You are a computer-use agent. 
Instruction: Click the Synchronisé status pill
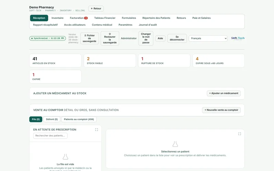[x=48, y=38]
